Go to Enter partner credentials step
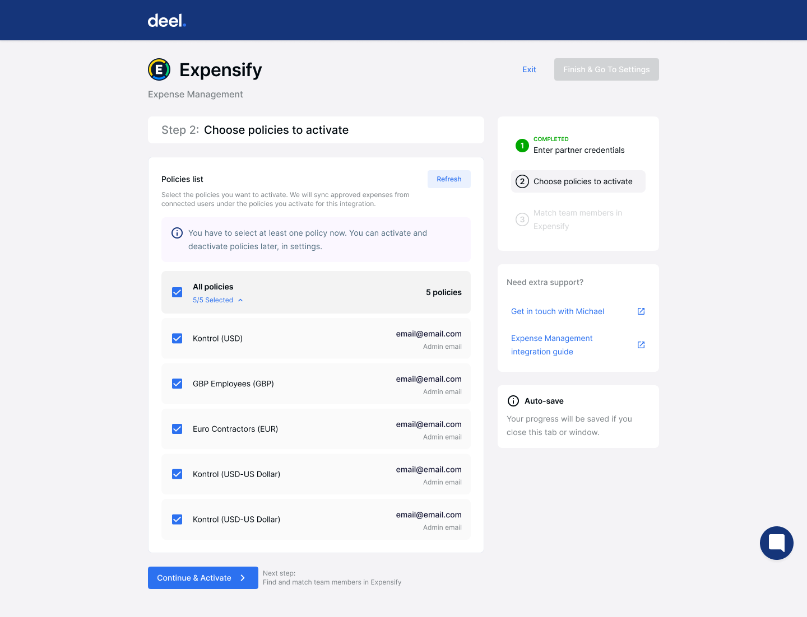 (578, 146)
